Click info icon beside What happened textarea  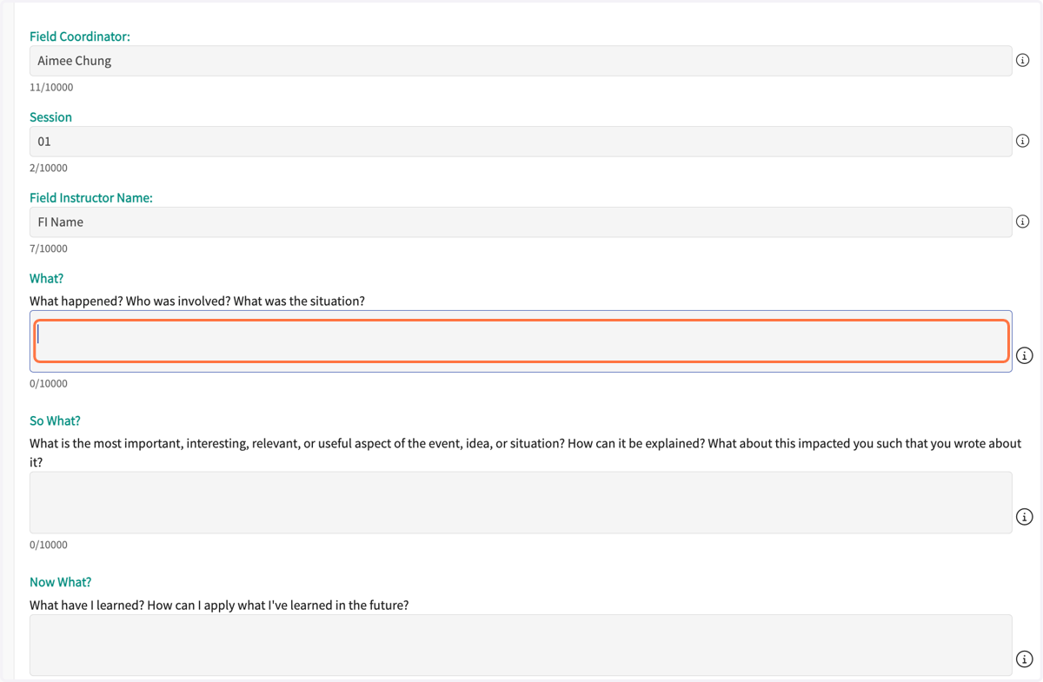1025,355
